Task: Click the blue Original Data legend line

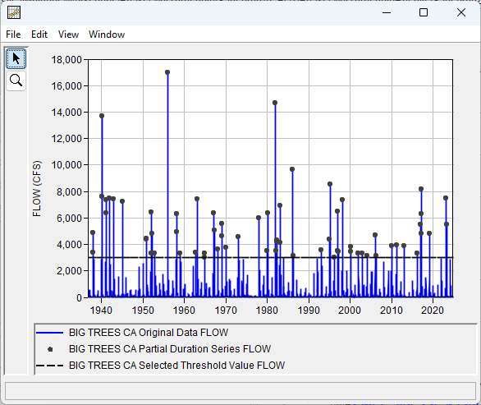Action: (x=50, y=333)
